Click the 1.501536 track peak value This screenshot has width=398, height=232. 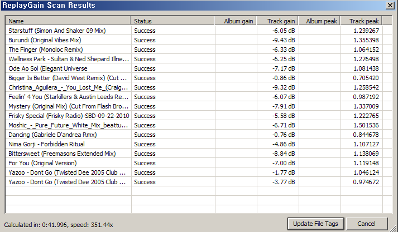366,125
